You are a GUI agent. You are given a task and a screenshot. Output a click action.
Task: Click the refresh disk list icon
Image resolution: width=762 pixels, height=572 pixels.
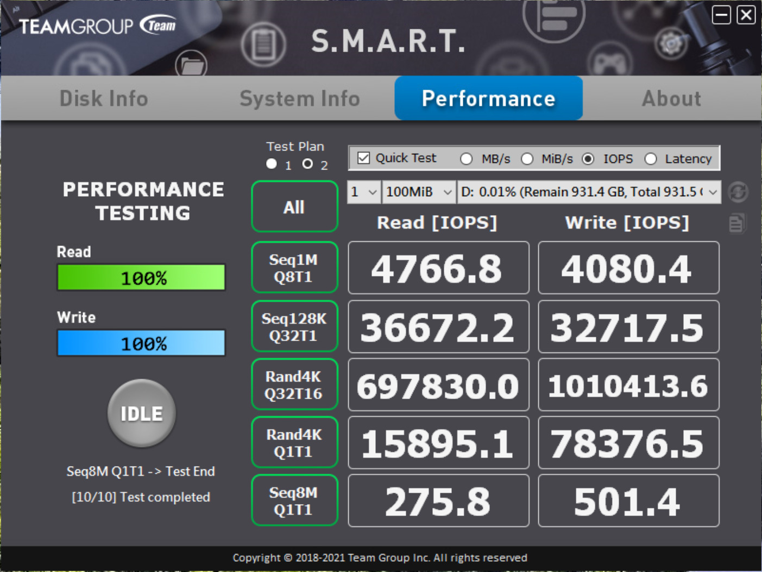[x=738, y=192]
